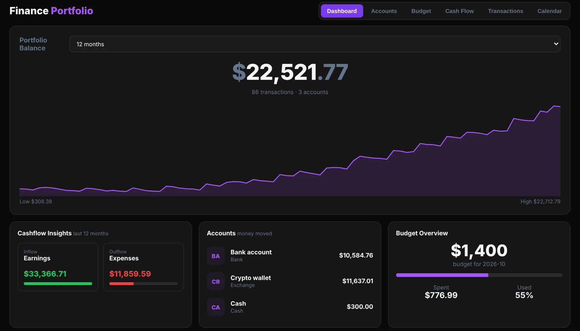Navigate to the Transactions tab
Image resolution: width=580 pixels, height=331 pixels.
coord(506,11)
